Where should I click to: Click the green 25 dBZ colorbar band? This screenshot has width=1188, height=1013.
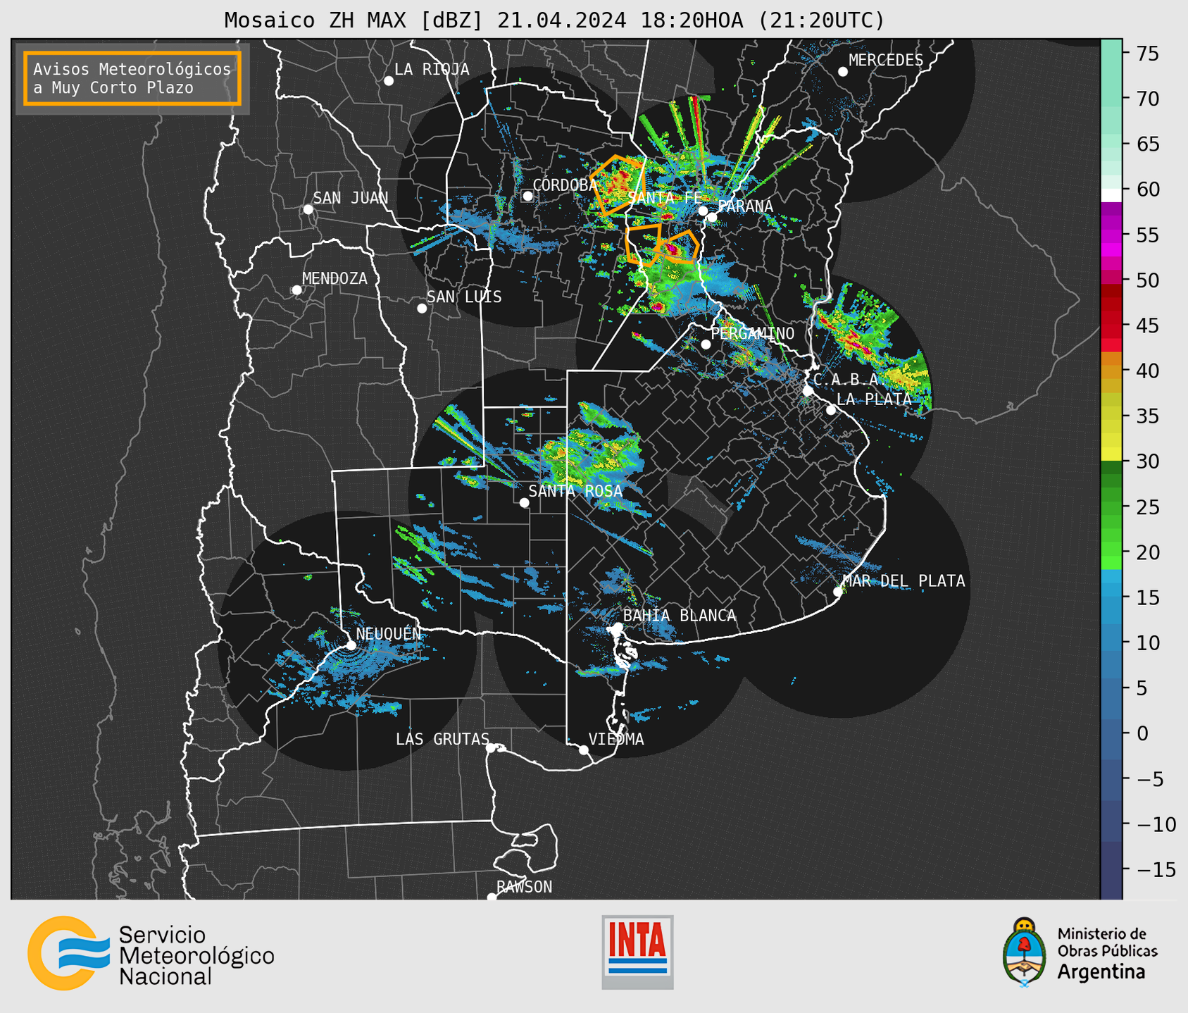(x=1111, y=507)
